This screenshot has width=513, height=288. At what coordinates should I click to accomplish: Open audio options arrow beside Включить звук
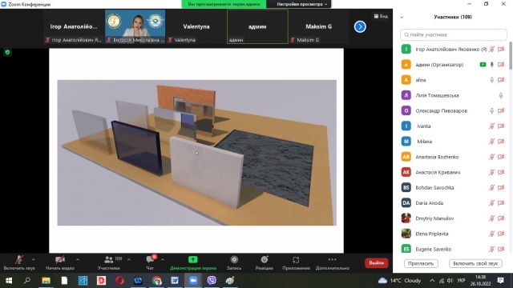[34, 259]
